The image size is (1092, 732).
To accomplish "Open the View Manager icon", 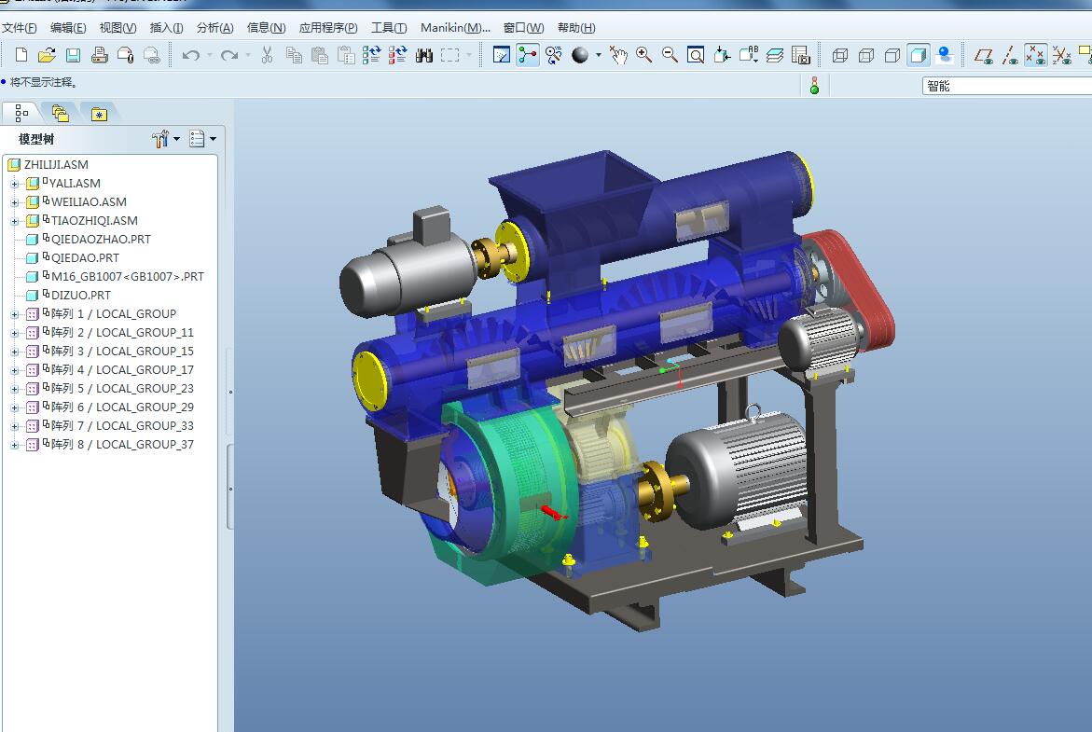I will 801,55.
